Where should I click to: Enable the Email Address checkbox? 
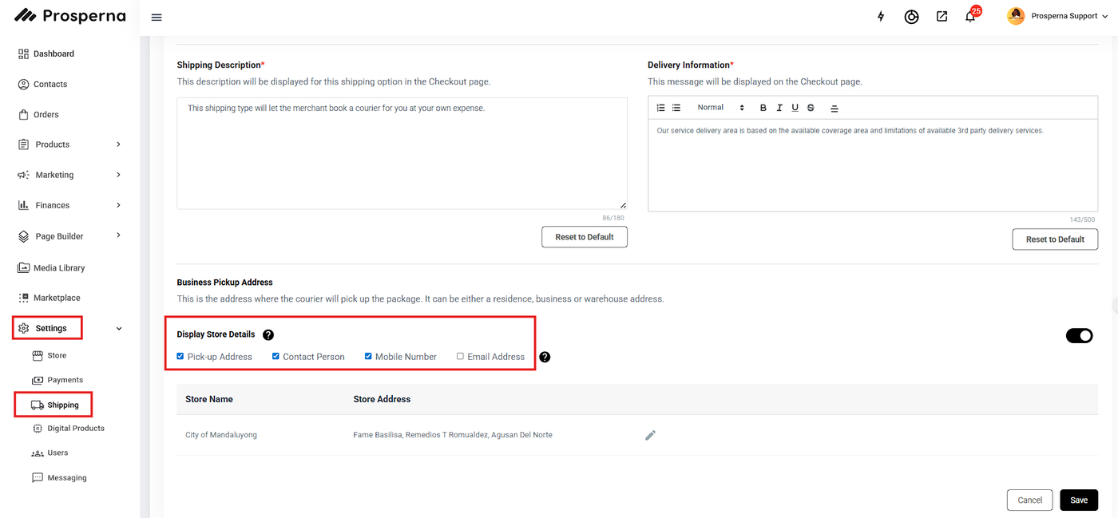pyautogui.click(x=460, y=356)
